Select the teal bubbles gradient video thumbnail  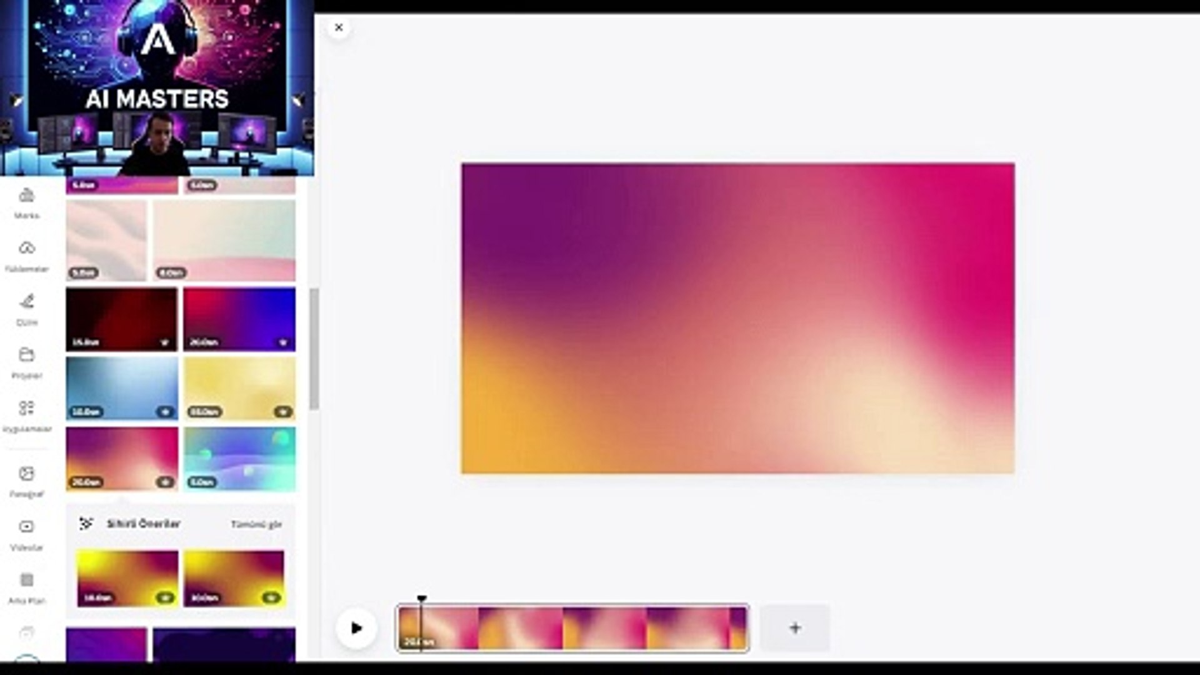pos(239,458)
